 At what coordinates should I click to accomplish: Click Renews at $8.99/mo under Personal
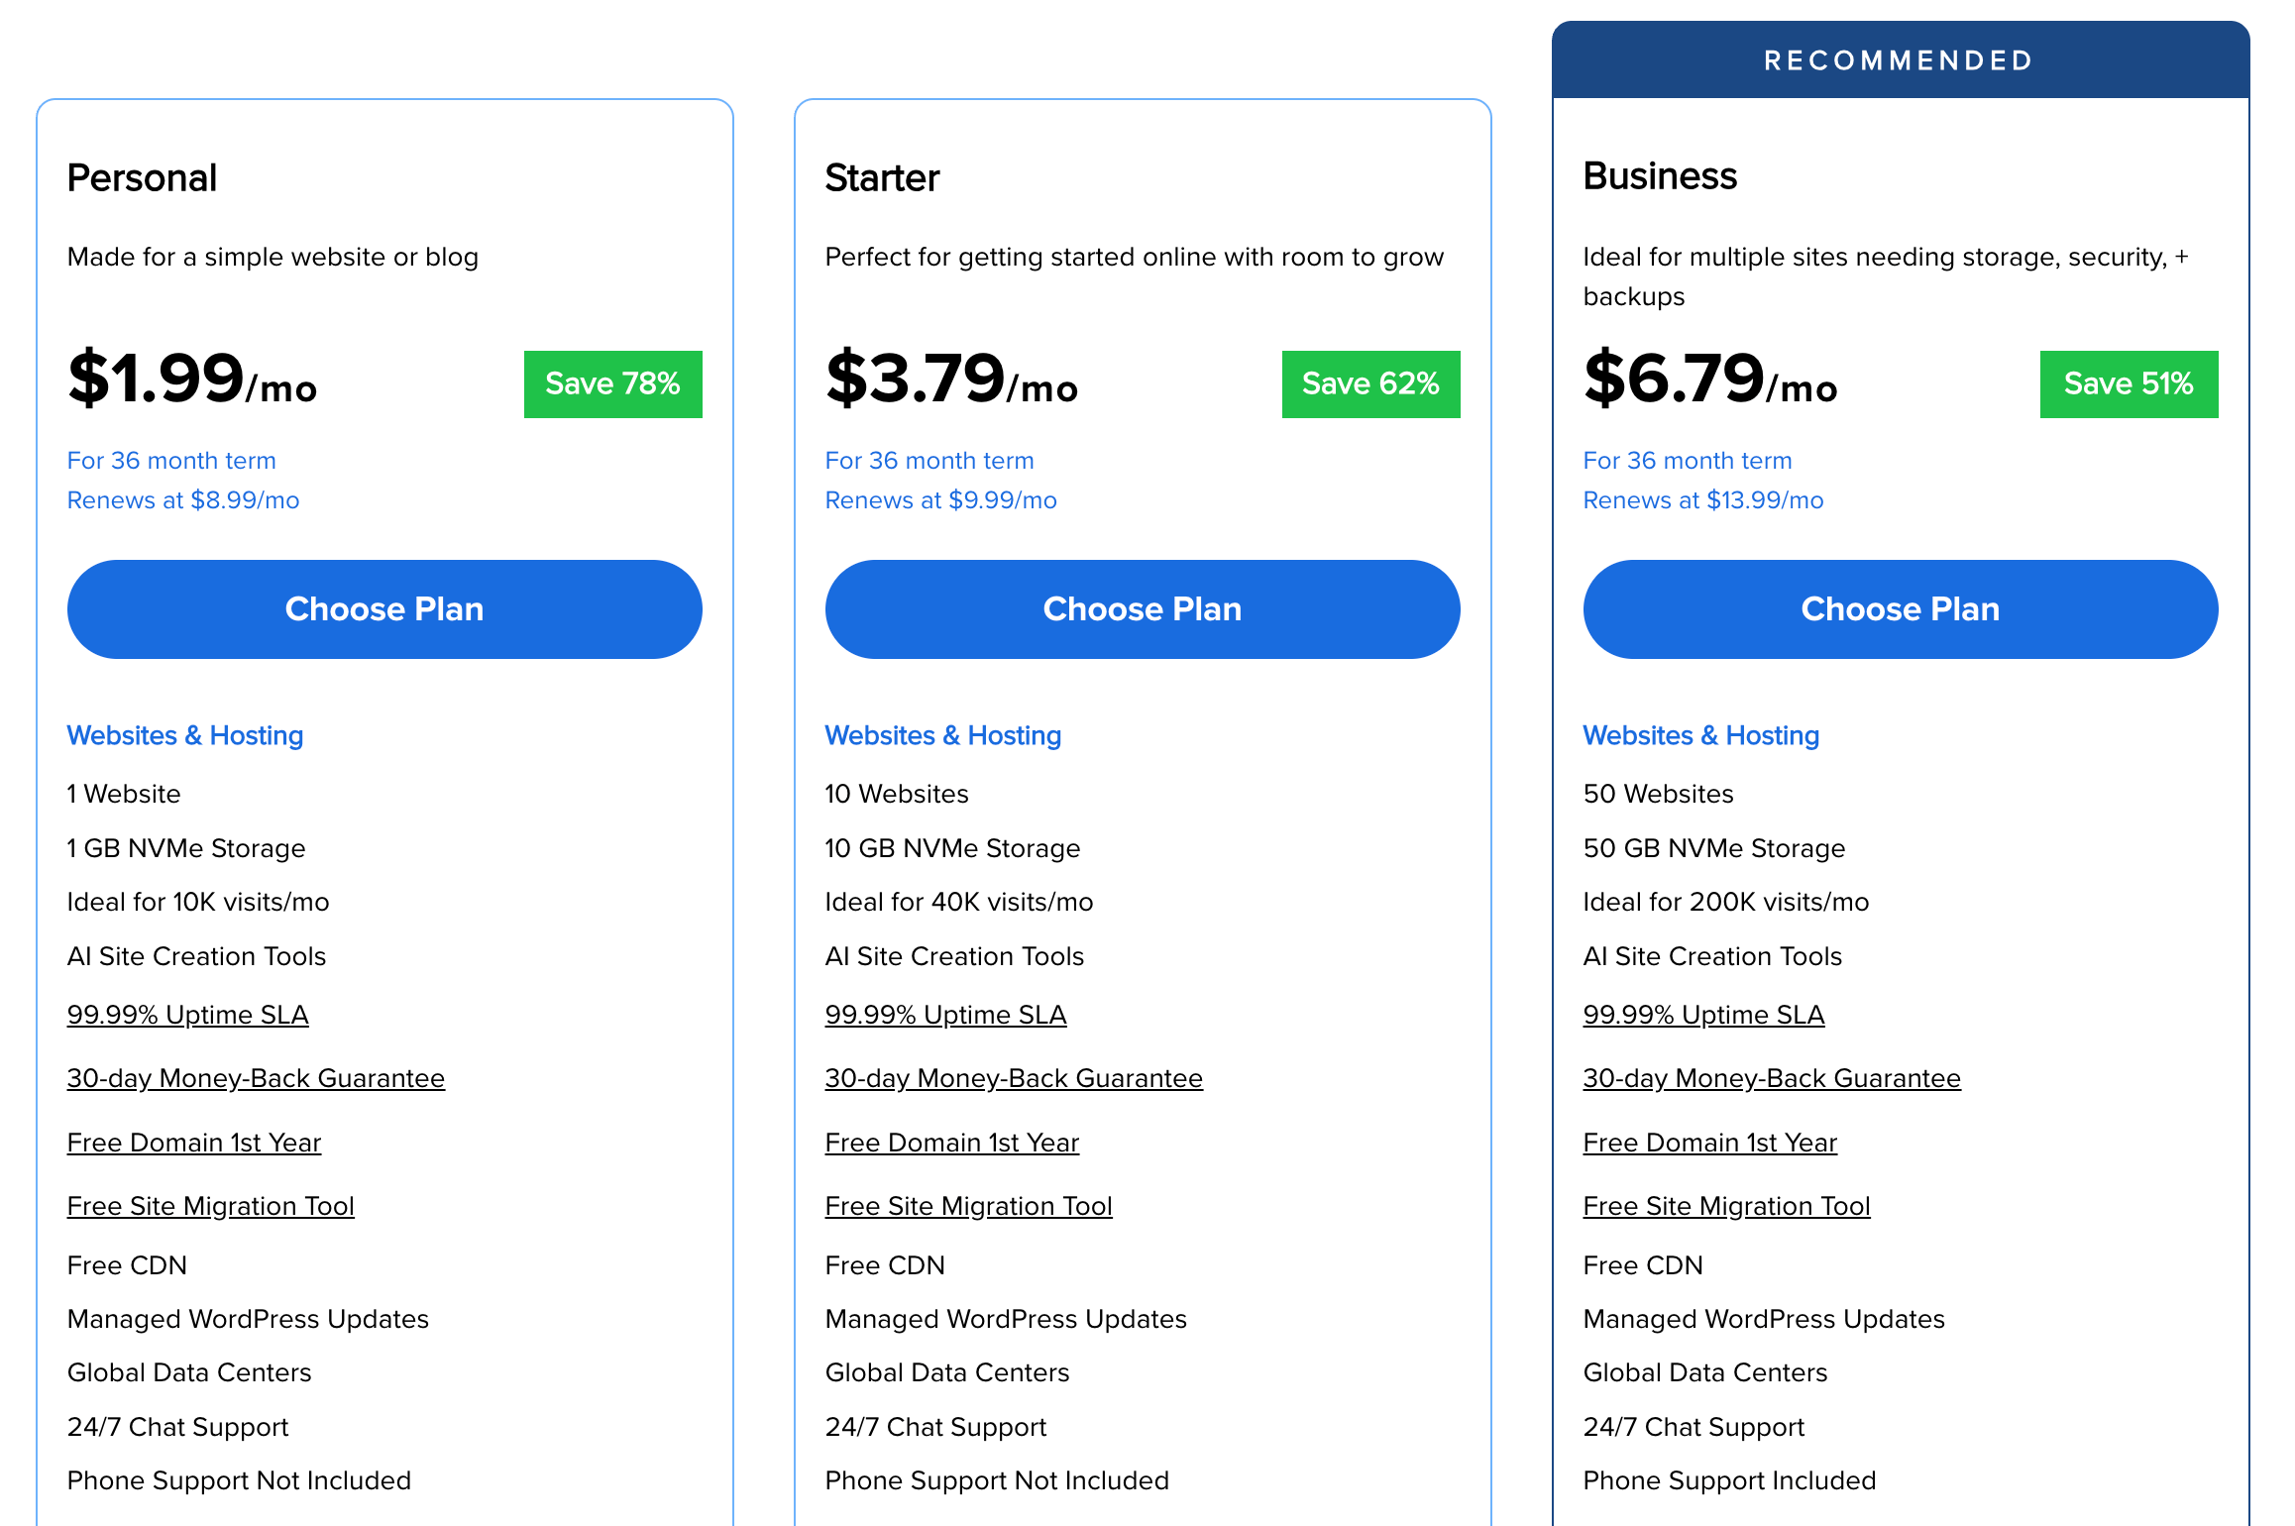point(182,500)
